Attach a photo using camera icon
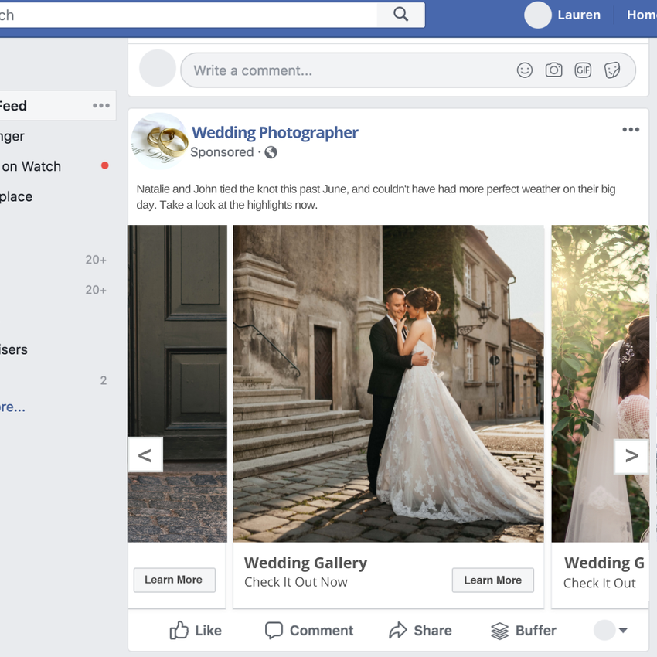 tap(553, 70)
